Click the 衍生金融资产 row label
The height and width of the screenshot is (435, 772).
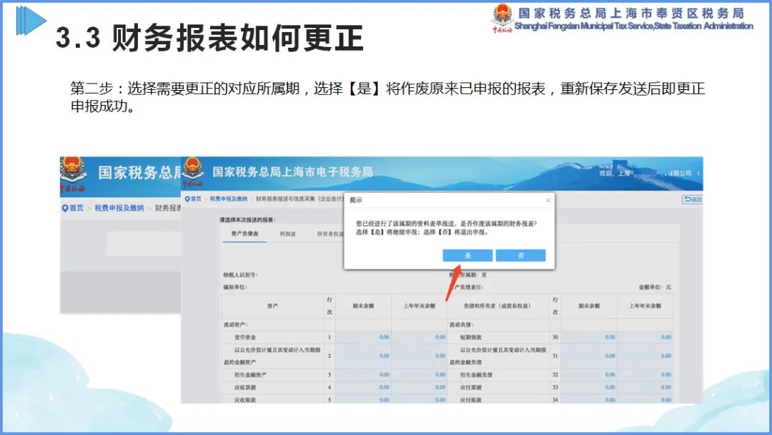tap(251, 375)
